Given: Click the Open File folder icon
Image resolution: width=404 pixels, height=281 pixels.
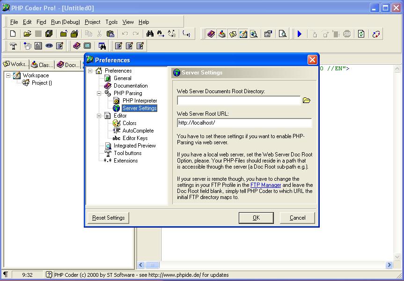Looking at the screenshot, I should pos(27,34).
